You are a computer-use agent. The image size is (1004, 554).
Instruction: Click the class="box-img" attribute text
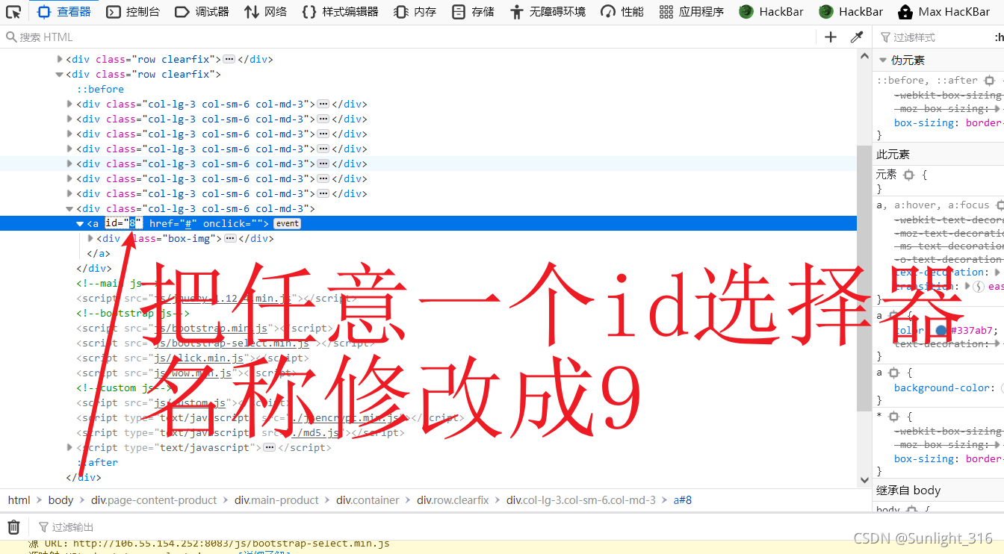pos(173,238)
